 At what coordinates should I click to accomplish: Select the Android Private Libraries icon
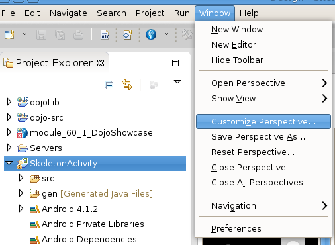(x=34, y=224)
